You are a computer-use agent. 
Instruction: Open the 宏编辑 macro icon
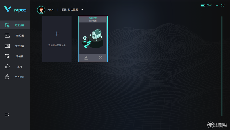[x=7, y=56]
